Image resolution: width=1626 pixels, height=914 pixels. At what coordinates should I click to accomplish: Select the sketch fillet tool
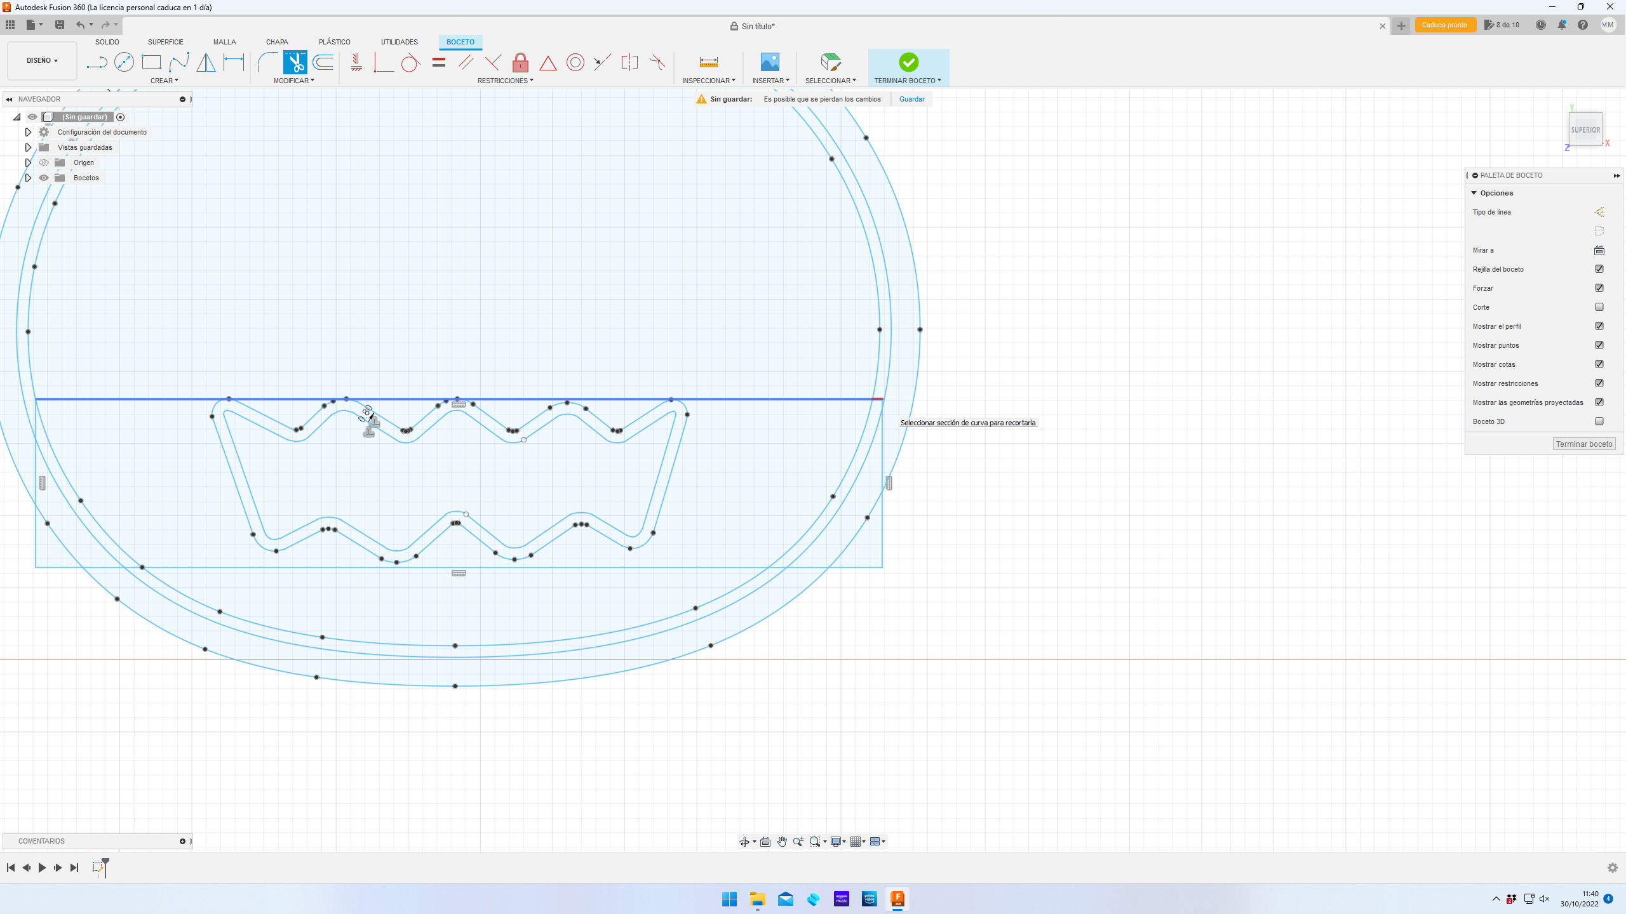pos(267,62)
